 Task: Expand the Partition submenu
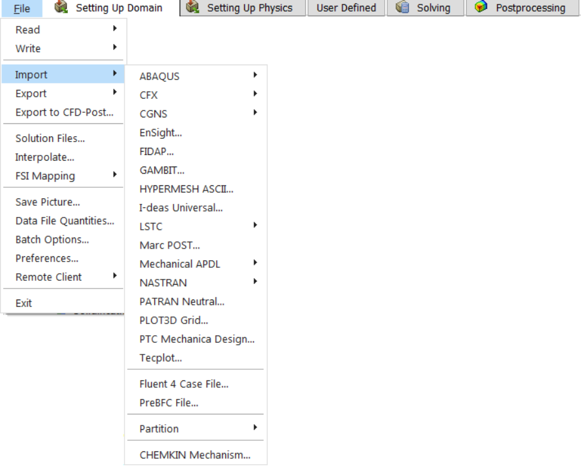196,429
